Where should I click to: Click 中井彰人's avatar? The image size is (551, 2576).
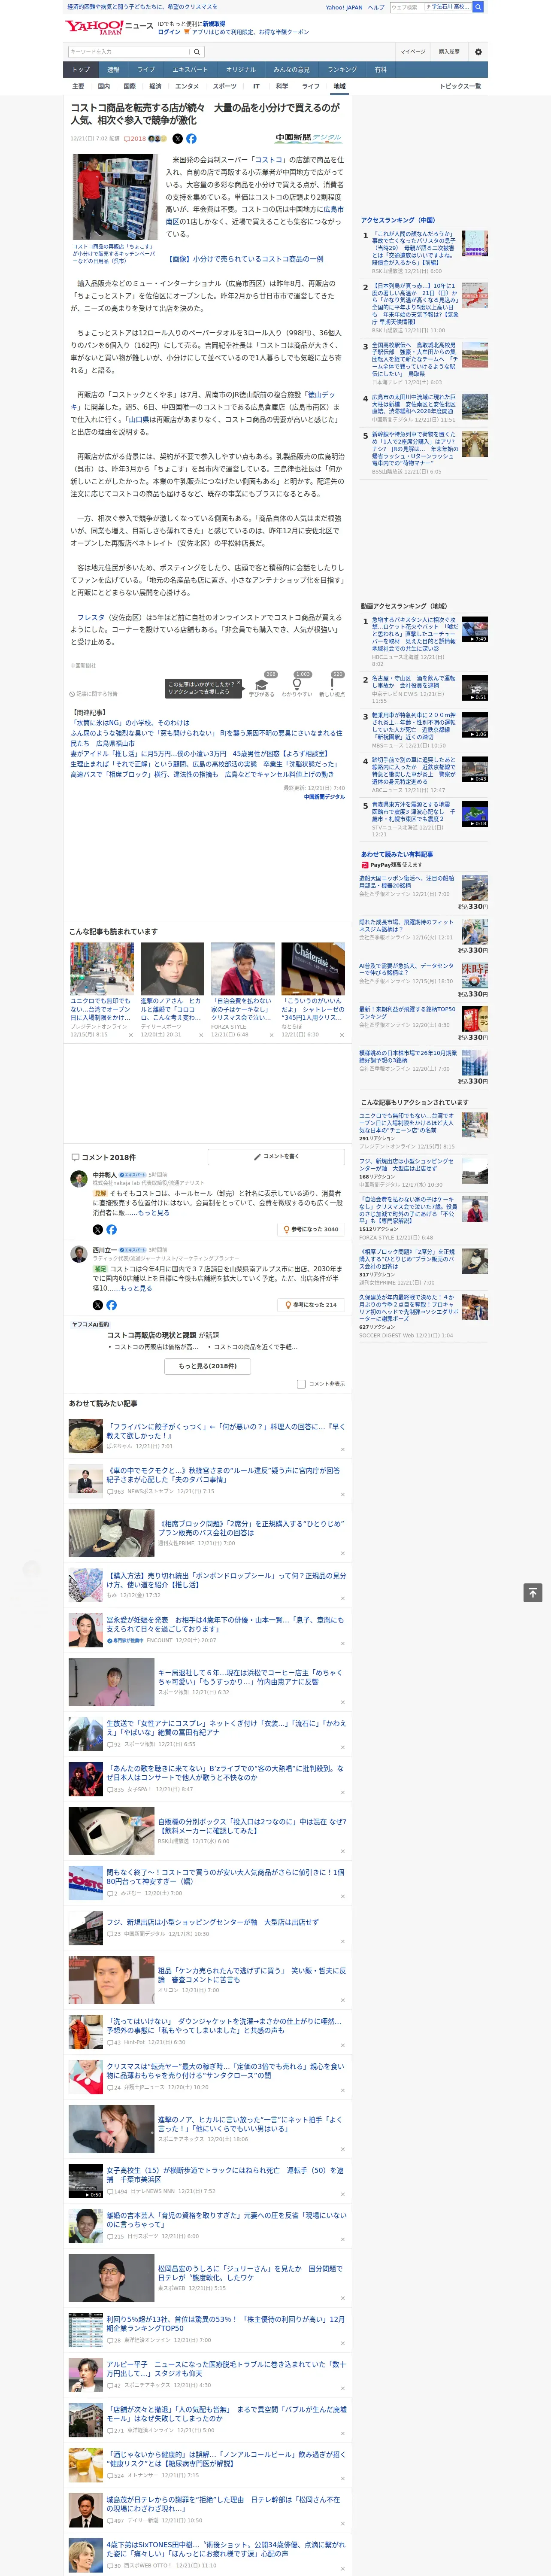pos(79,1178)
